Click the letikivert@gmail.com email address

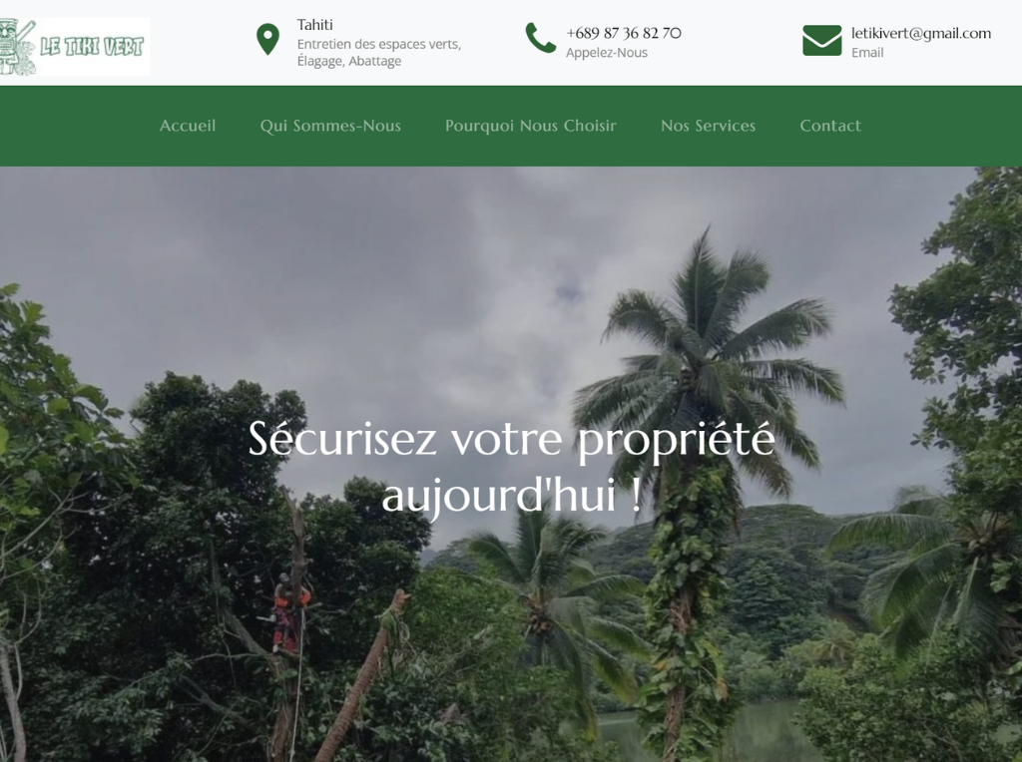coord(921,33)
